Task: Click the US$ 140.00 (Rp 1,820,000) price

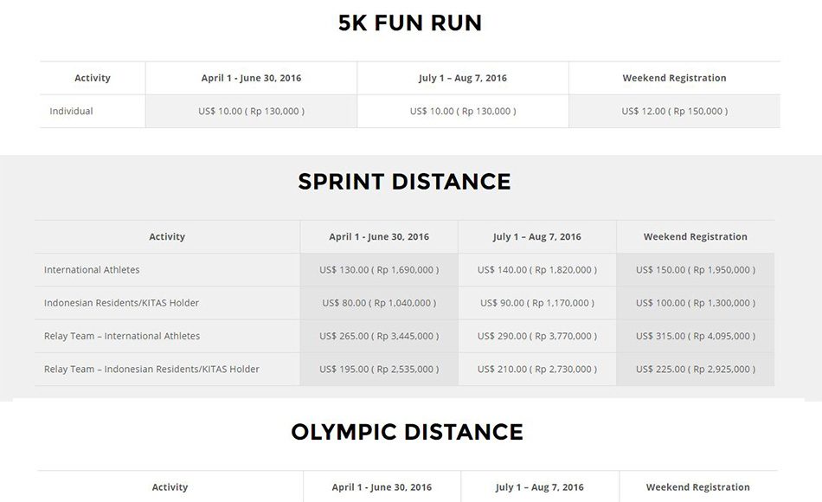Action: pyautogui.click(x=537, y=270)
